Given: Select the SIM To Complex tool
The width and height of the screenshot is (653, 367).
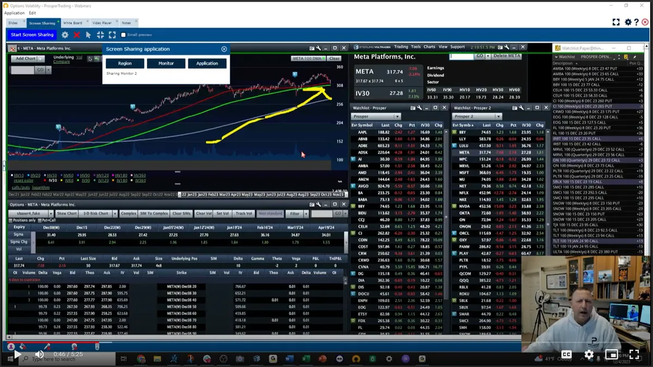Looking at the screenshot, I should [153, 213].
